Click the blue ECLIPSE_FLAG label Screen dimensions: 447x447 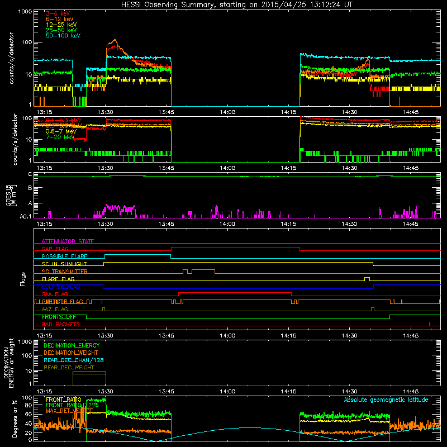61,287
